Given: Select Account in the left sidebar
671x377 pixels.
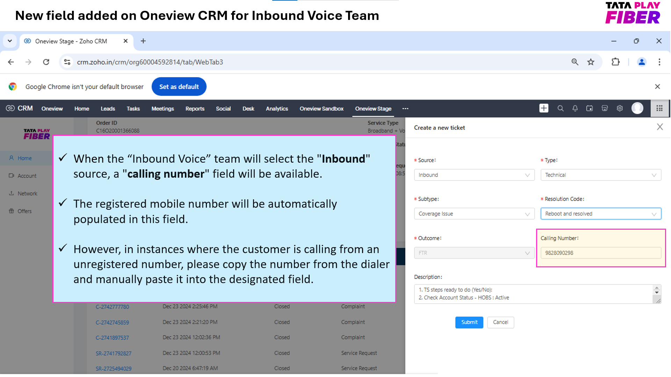Looking at the screenshot, I should 27,176.
